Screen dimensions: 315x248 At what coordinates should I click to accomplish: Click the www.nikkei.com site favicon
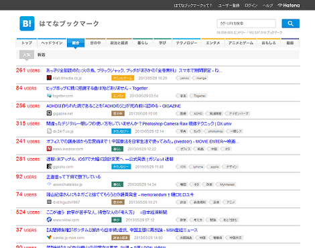coord(49,220)
